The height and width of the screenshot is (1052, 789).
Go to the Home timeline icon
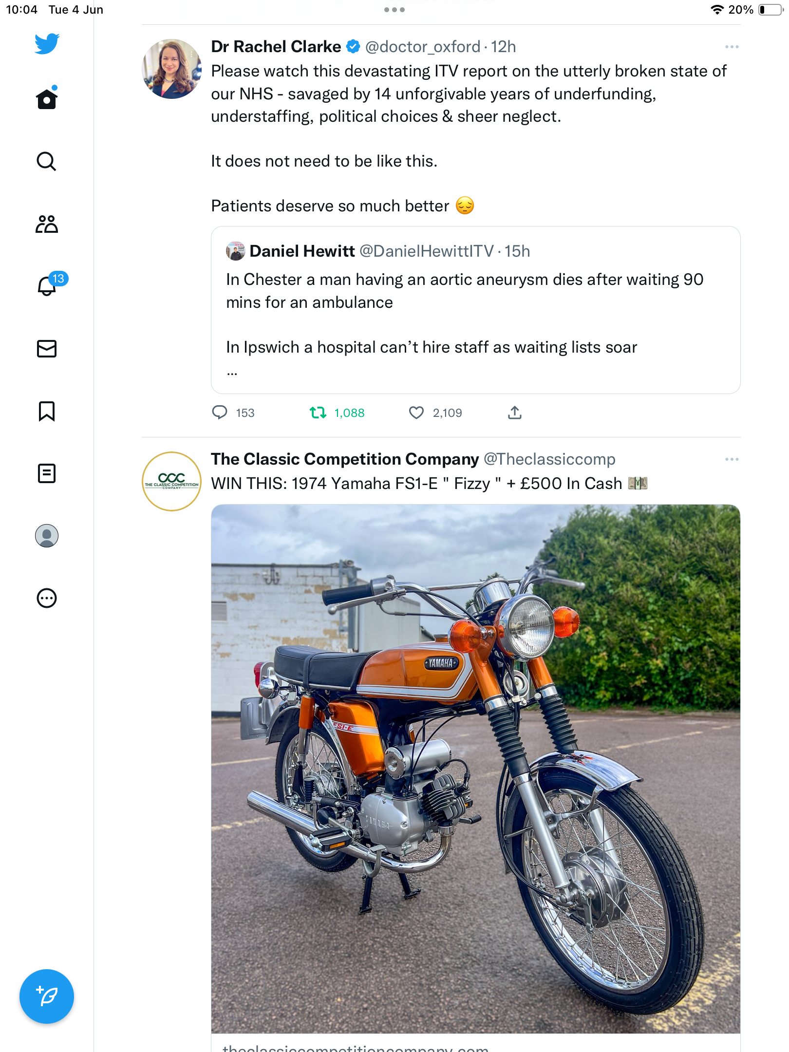[x=47, y=98]
